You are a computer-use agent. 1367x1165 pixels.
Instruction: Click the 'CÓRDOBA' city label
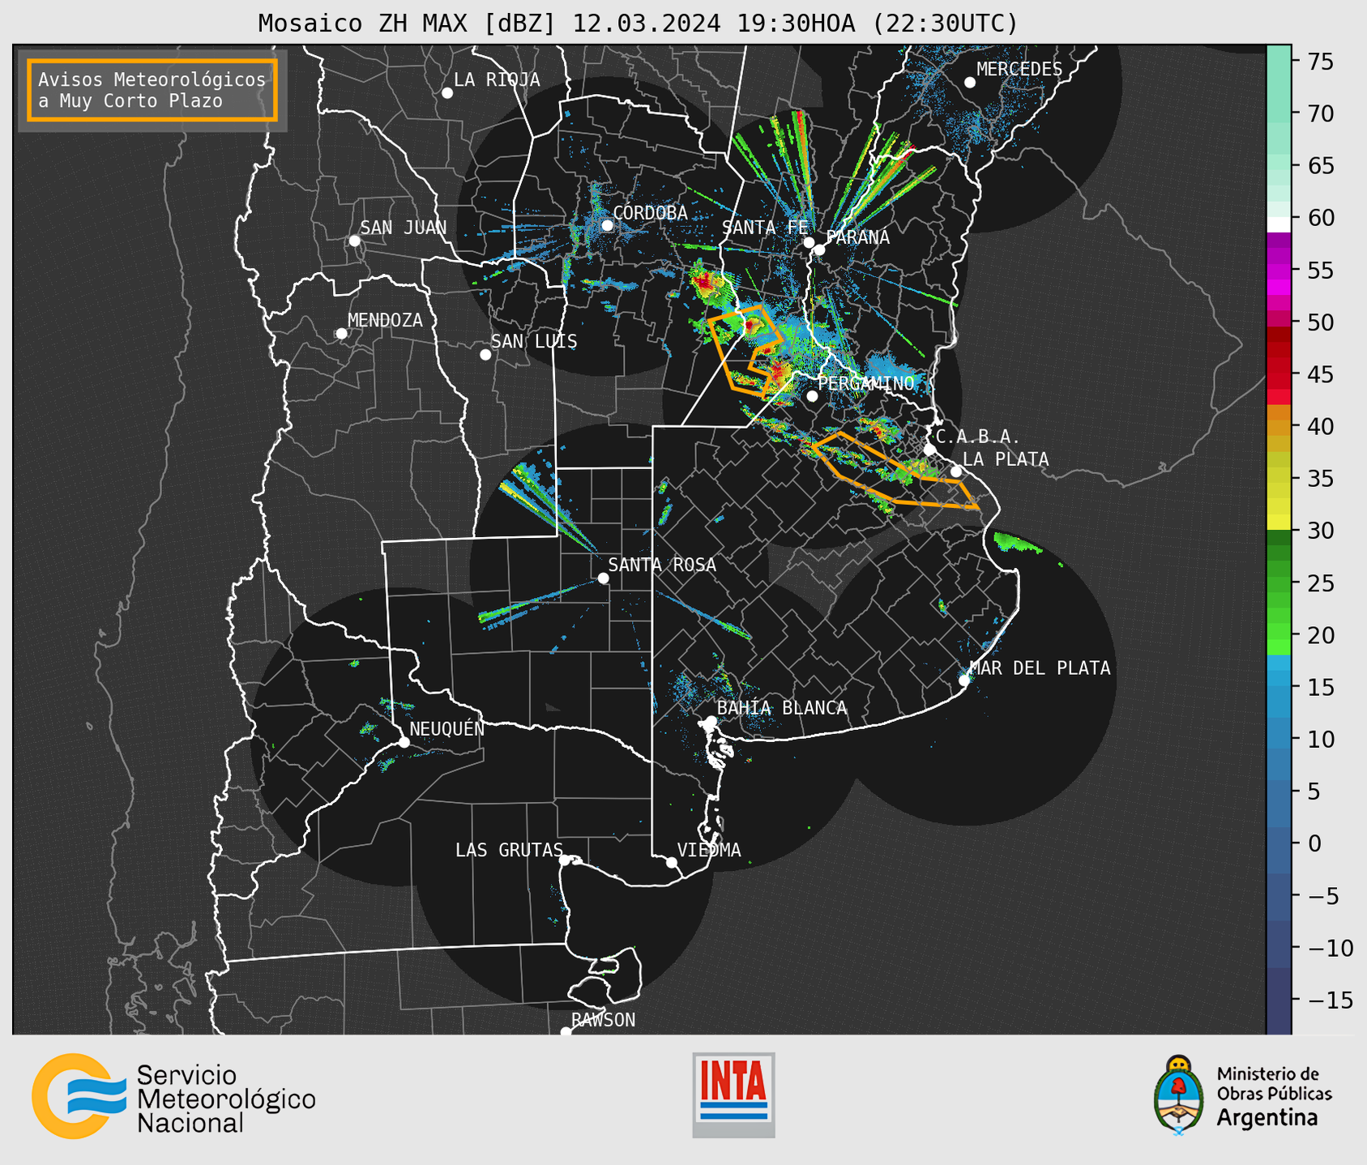click(x=650, y=213)
